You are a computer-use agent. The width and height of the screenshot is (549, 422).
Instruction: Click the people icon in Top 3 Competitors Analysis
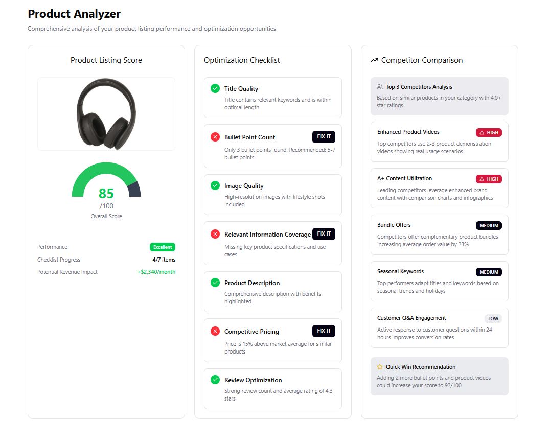tap(379, 86)
